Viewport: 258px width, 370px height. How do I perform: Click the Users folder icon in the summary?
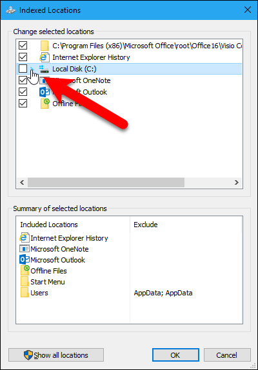(x=25, y=293)
